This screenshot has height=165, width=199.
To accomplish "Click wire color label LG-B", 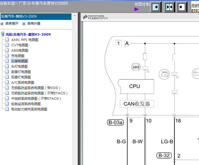I will 167,142.
